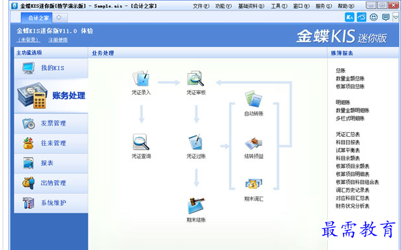Select 我的KIS in main function panel
Image resolution: width=401 pixels, height=250 pixels.
point(51,68)
